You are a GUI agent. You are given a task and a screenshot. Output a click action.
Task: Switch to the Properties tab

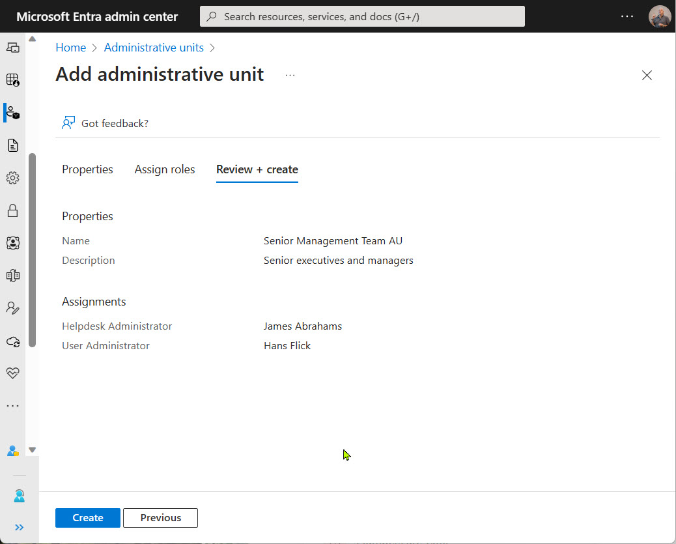coord(87,169)
